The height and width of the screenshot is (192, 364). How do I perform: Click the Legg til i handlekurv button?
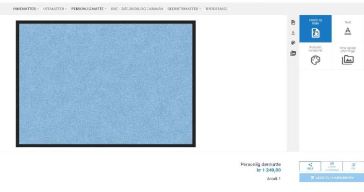tap(331, 178)
